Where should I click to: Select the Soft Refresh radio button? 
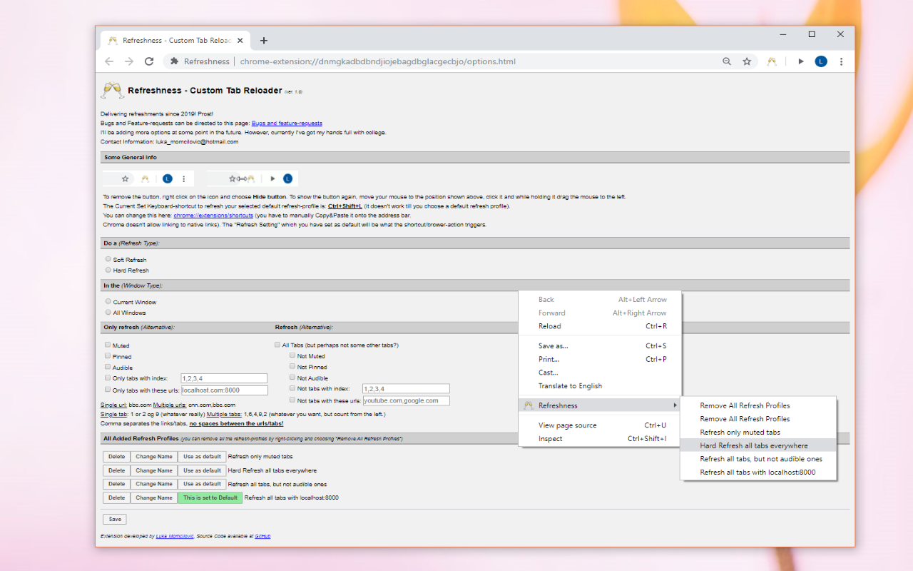[x=108, y=259]
